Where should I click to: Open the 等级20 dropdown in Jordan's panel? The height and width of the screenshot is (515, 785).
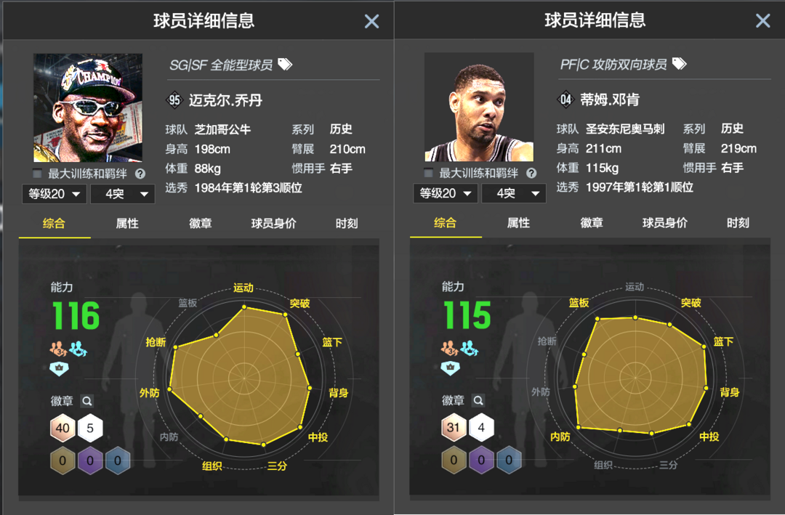tap(54, 194)
